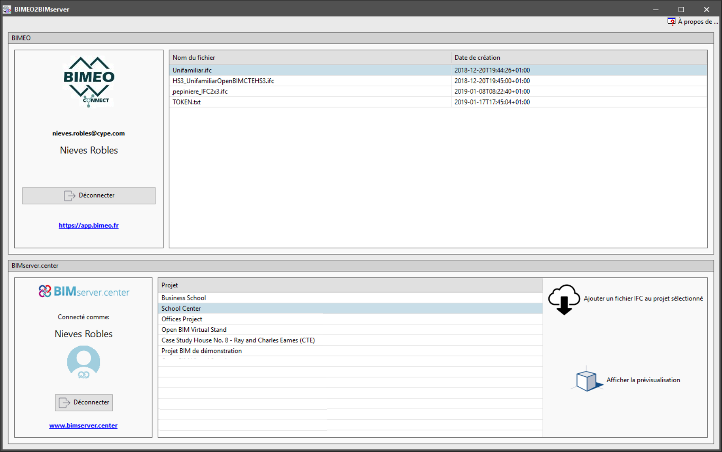
Task: Click date 2019-01-17T17:45:04+01:00
Action: pyautogui.click(x=492, y=102)
